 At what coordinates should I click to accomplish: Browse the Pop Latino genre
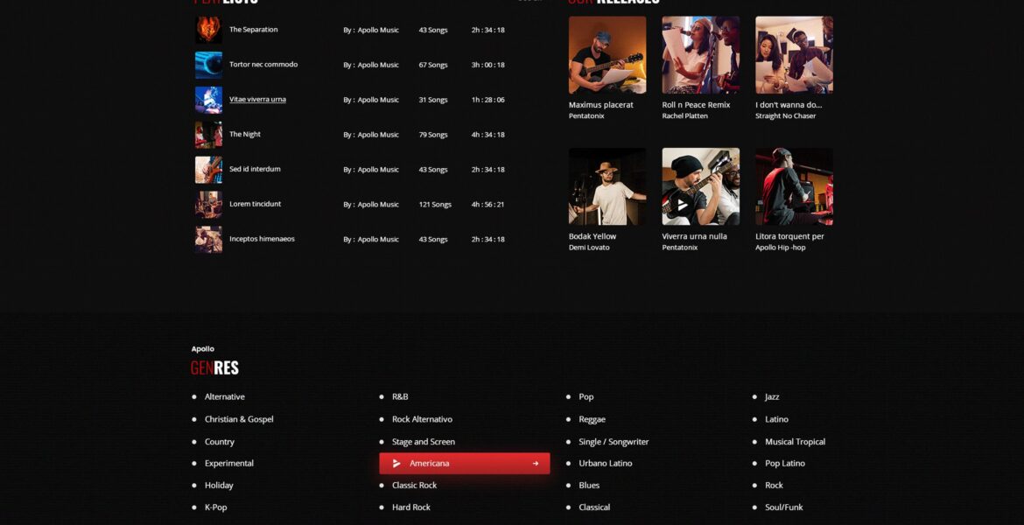pos(785,464)
